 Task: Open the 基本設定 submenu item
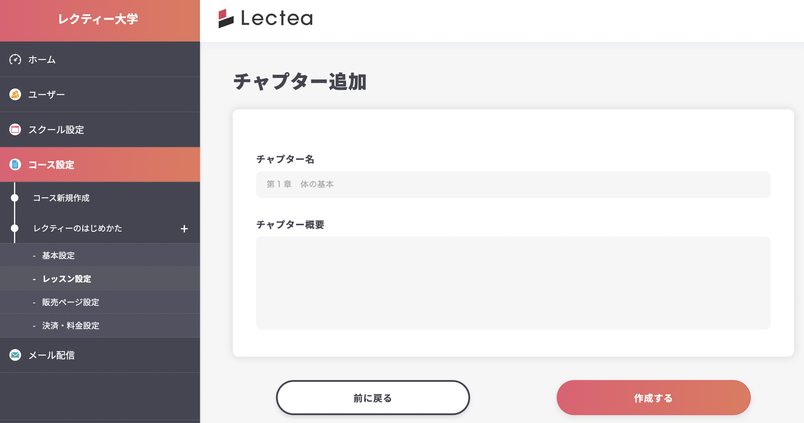click(x=58, y=256)
